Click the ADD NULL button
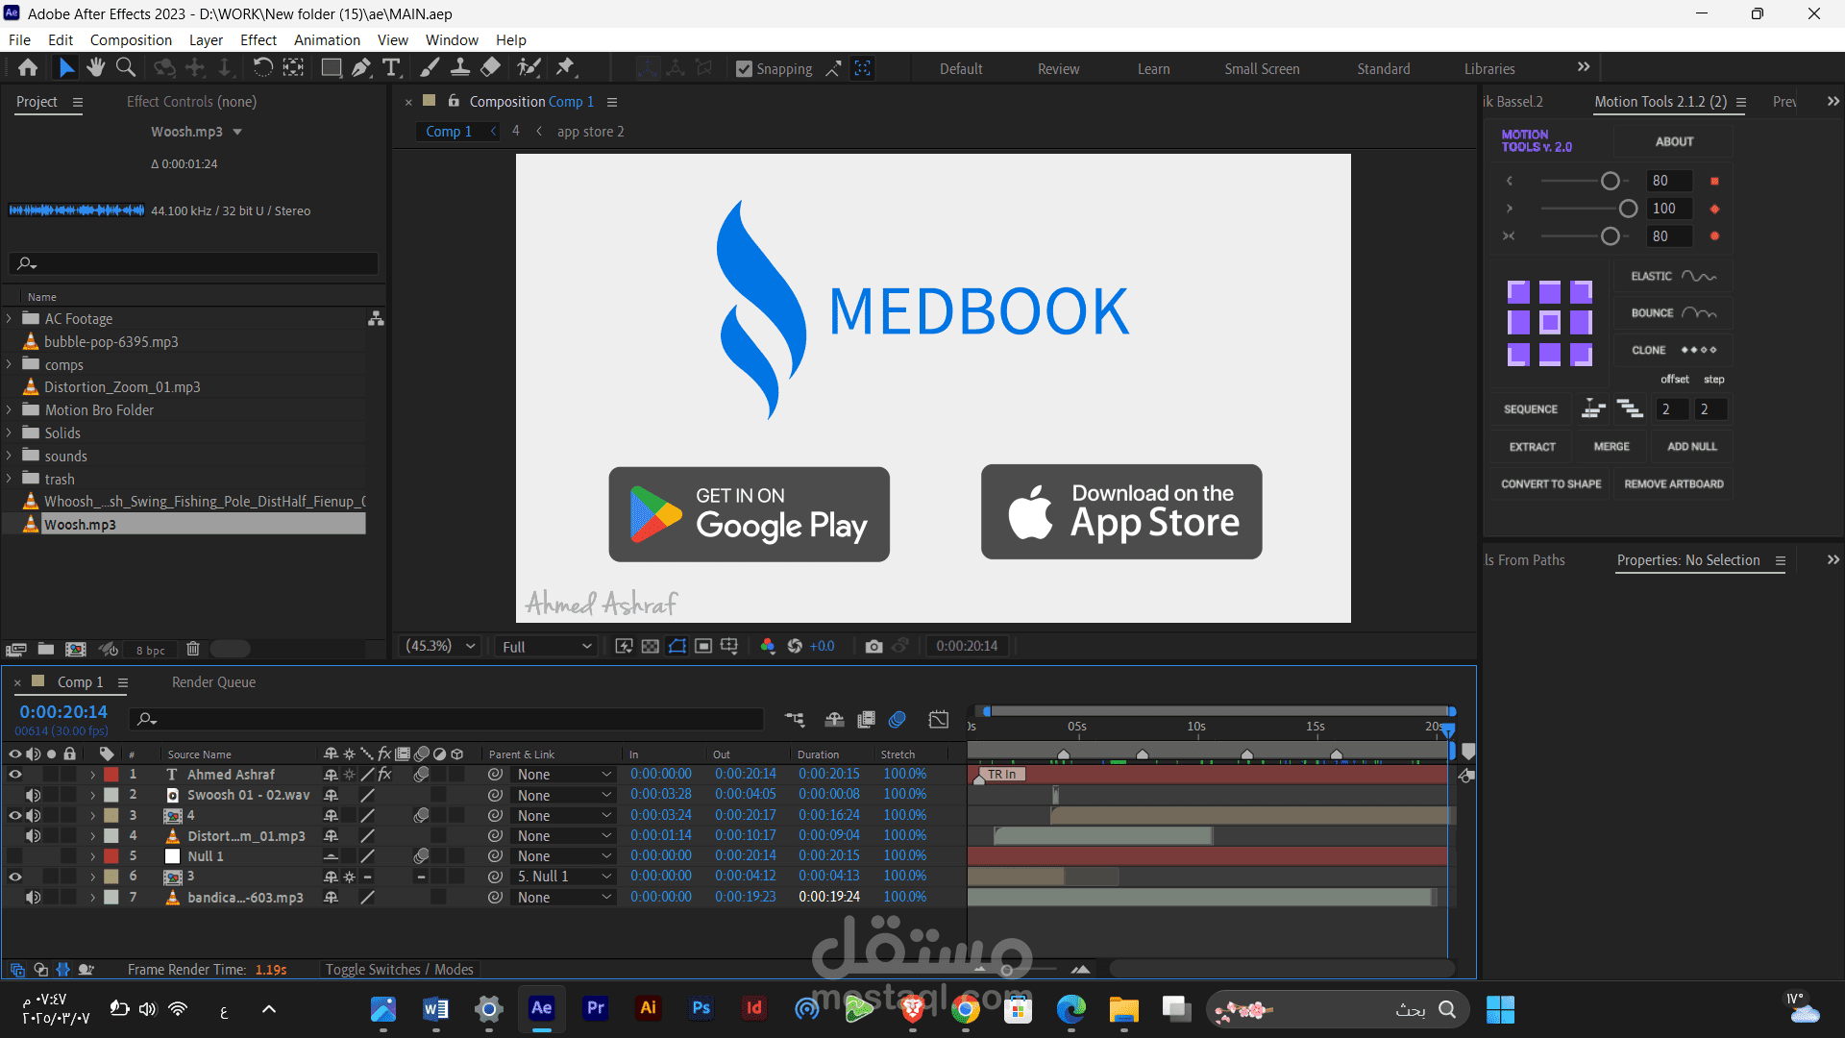Image resolution: width=1845 pixels, height=1038 pixels. (x=1691, y=447)
